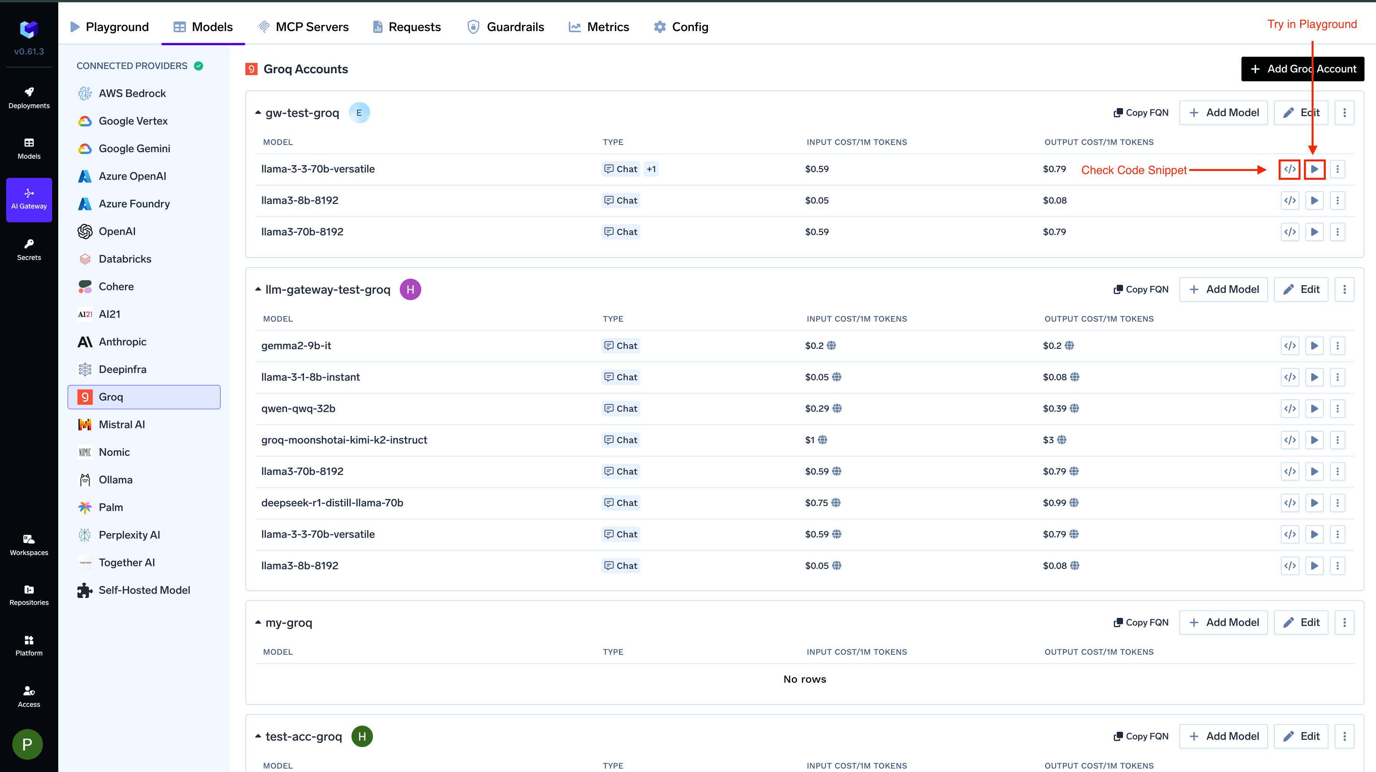
Task: Open Secrets in left sidebar
Action: 29,250
